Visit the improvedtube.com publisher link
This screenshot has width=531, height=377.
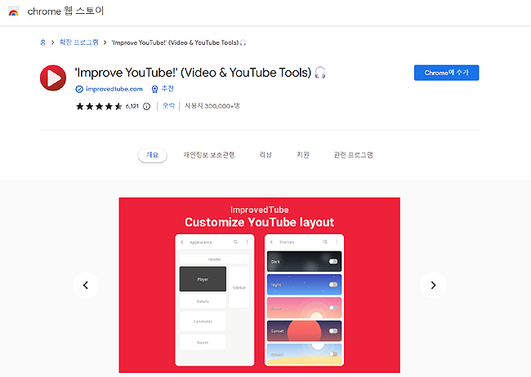[x=114, y=89]
